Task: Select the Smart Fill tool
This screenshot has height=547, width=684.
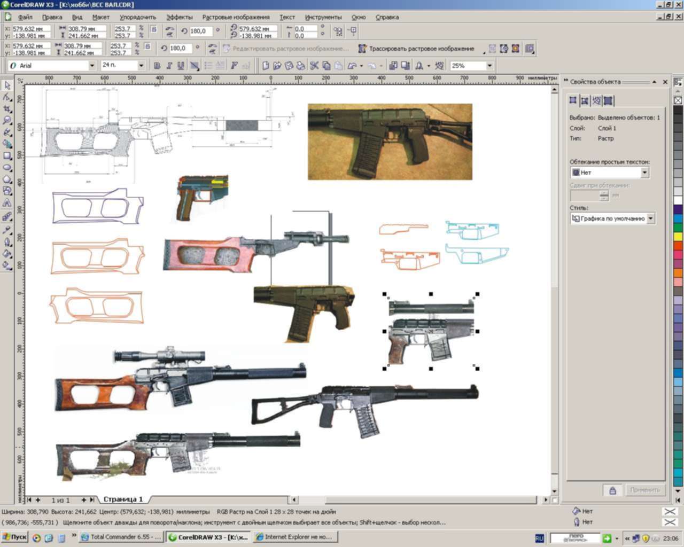Action: pos(7,144)
